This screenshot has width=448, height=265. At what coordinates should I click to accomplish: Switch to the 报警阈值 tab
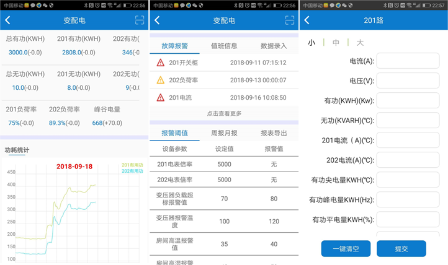click(174, 133)
